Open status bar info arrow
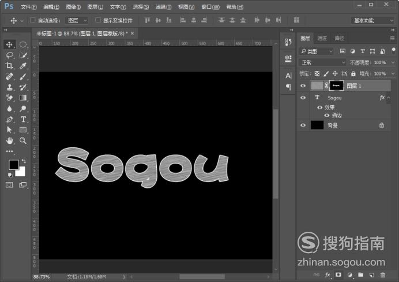399x282 pixels. pos(124,277)
